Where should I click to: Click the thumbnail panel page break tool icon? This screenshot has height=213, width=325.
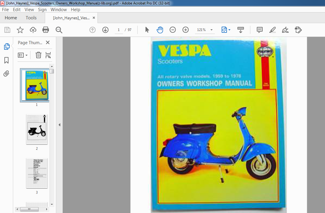click(x=48, y=55)
